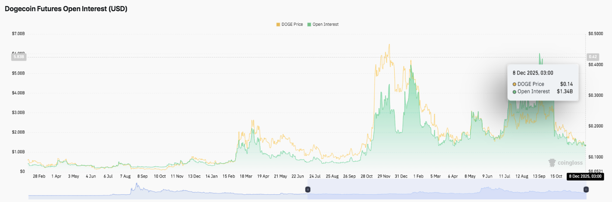Viewport: 612px width, 202px height.
Task: Toggle the Open Interest legend series
Action: 323,25
